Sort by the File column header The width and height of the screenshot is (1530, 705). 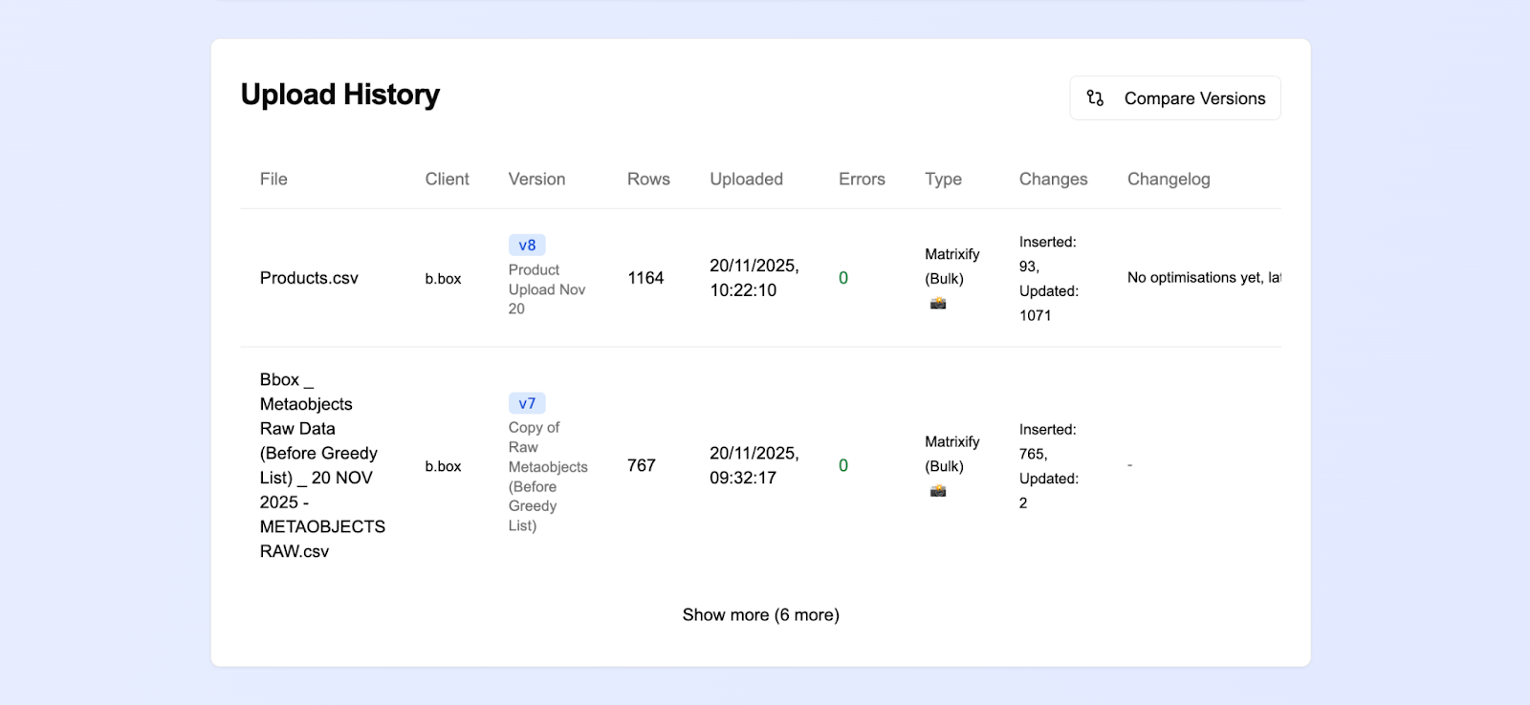tap(273, 180)
